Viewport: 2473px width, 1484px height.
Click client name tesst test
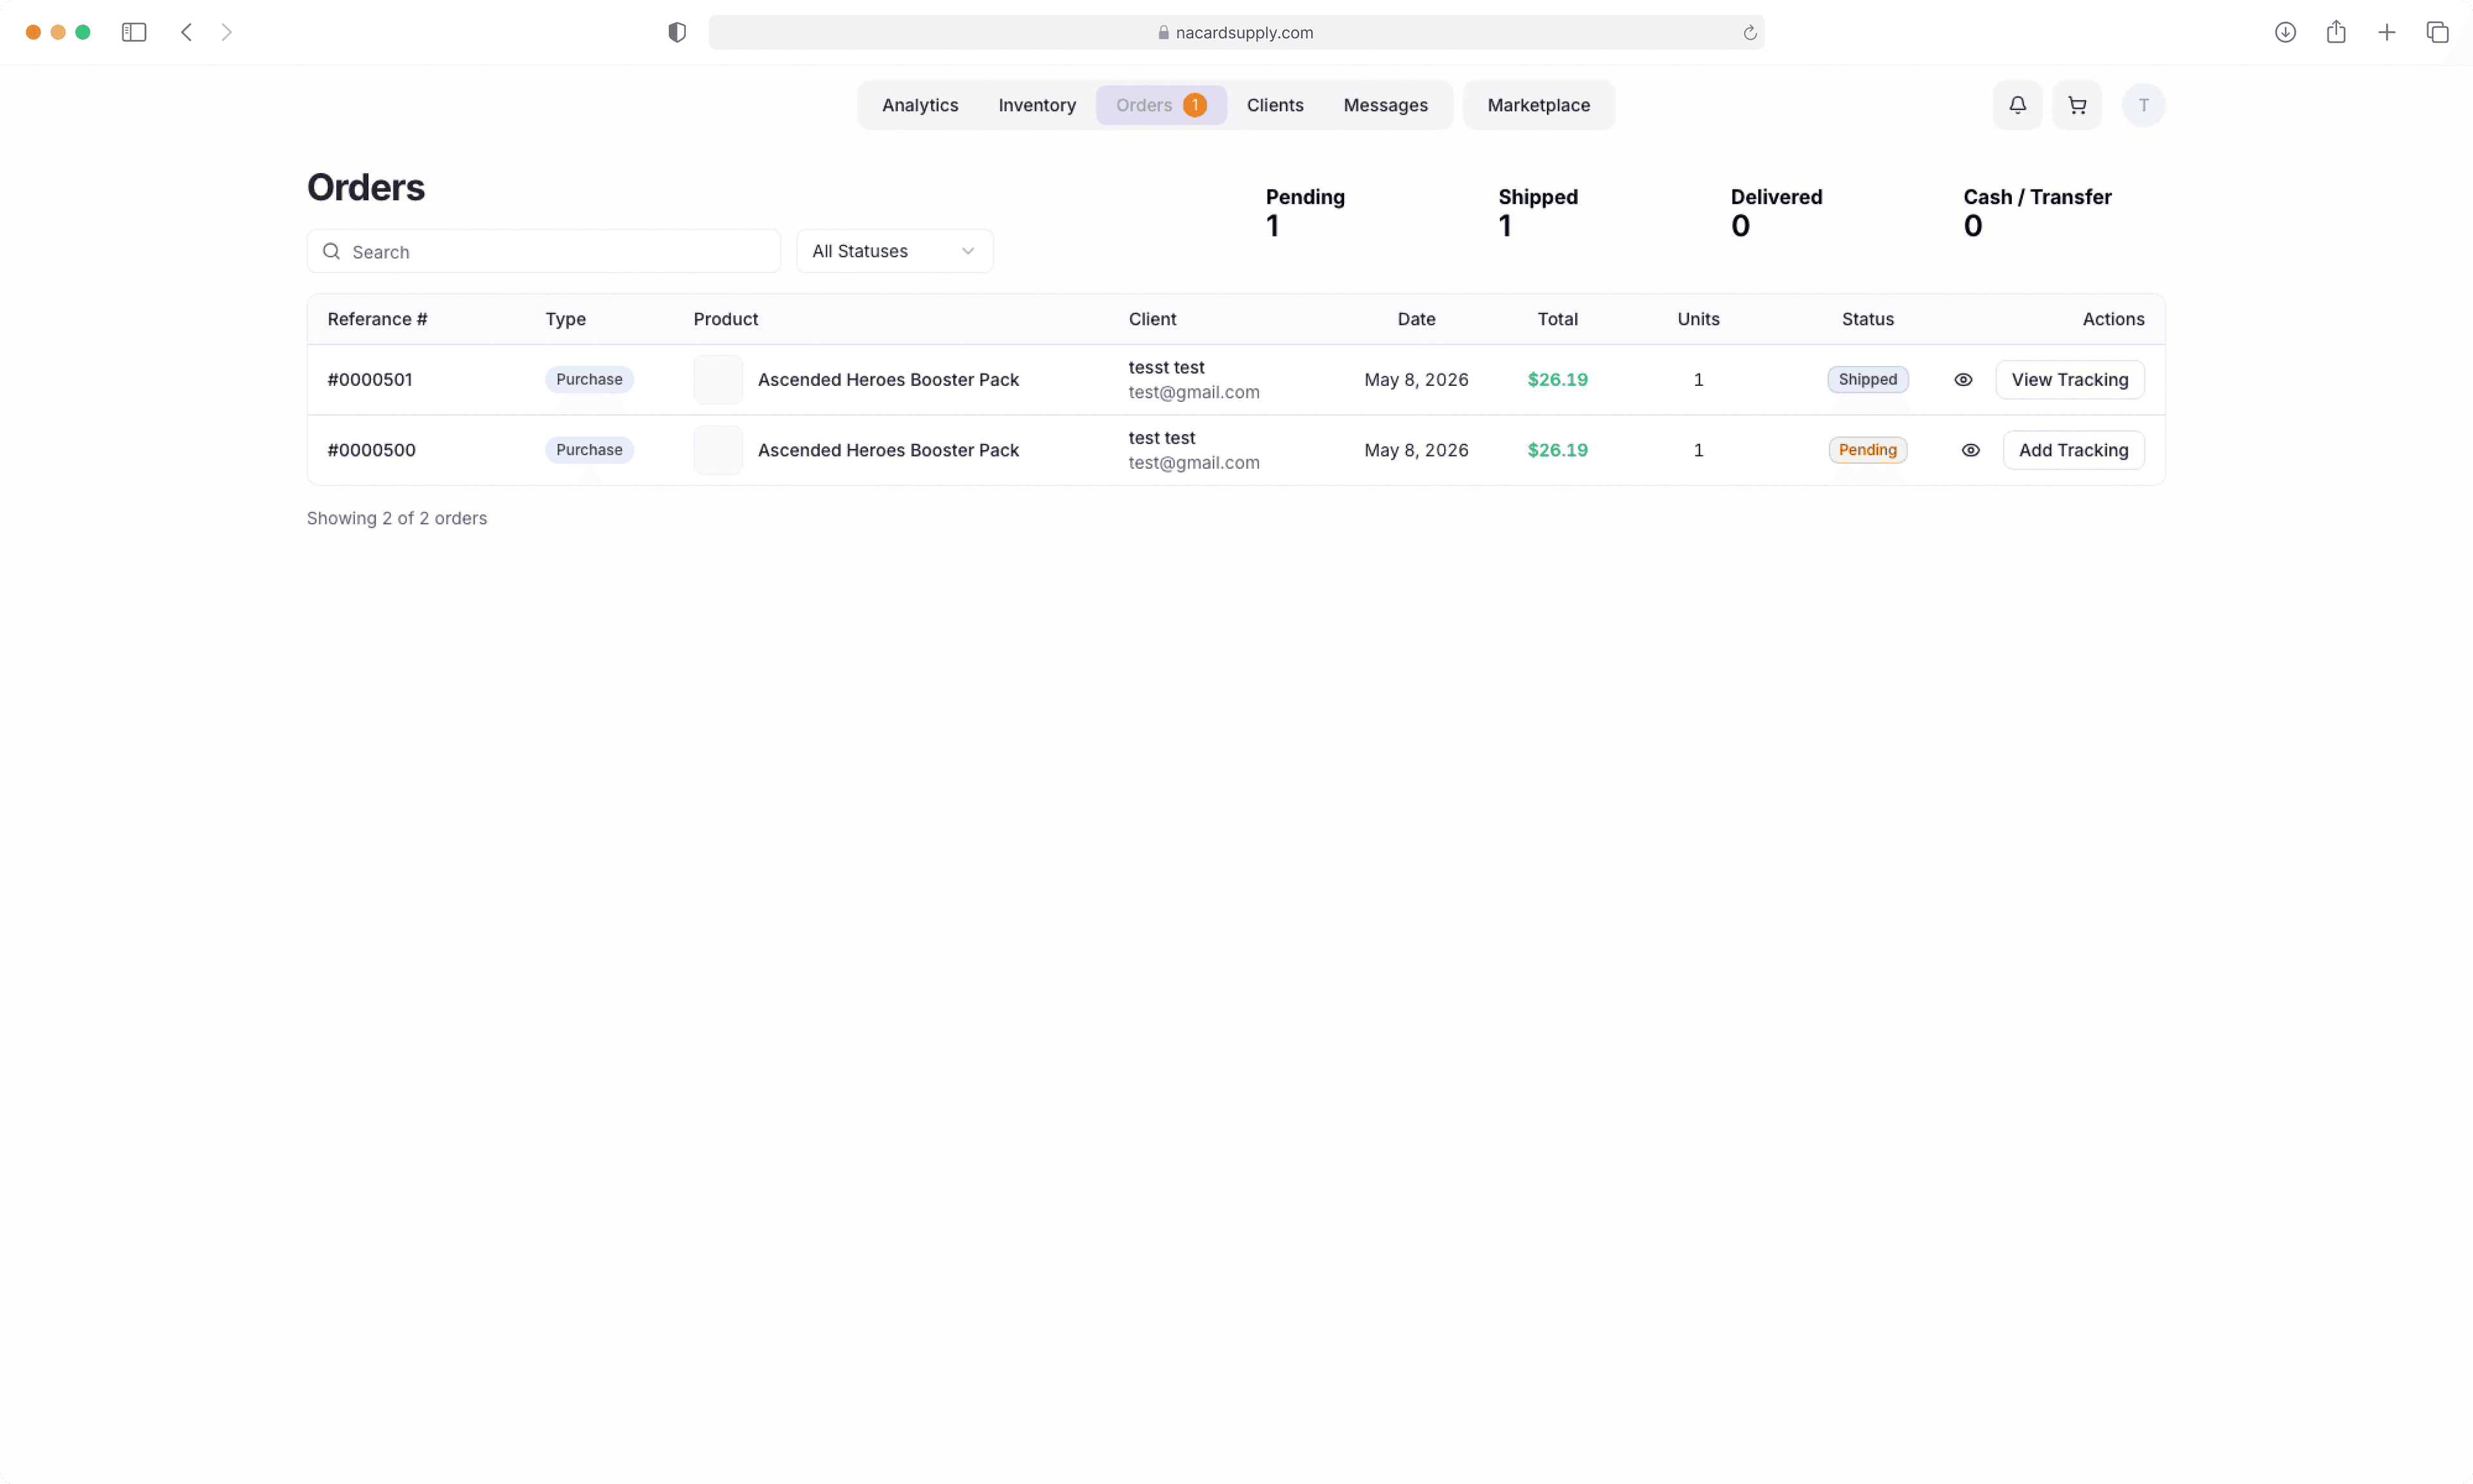tap(1166, 368)
